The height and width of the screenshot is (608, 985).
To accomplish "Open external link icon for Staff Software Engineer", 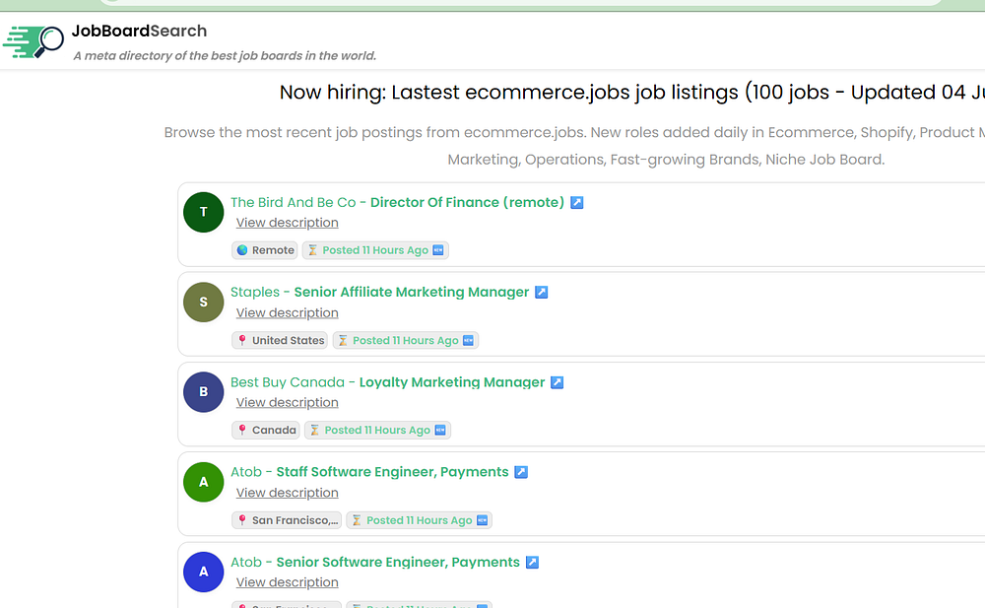I will [x=521, y=473].
